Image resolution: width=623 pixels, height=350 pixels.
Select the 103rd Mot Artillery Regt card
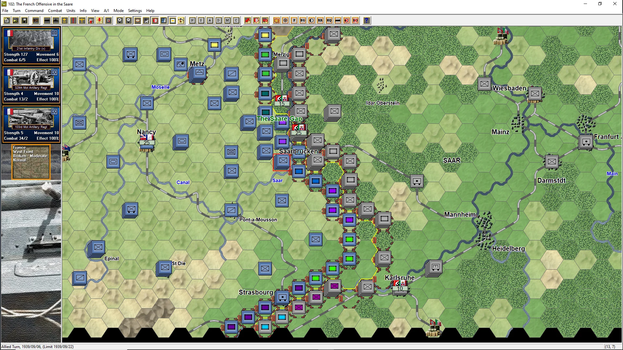tap(31, 124)
